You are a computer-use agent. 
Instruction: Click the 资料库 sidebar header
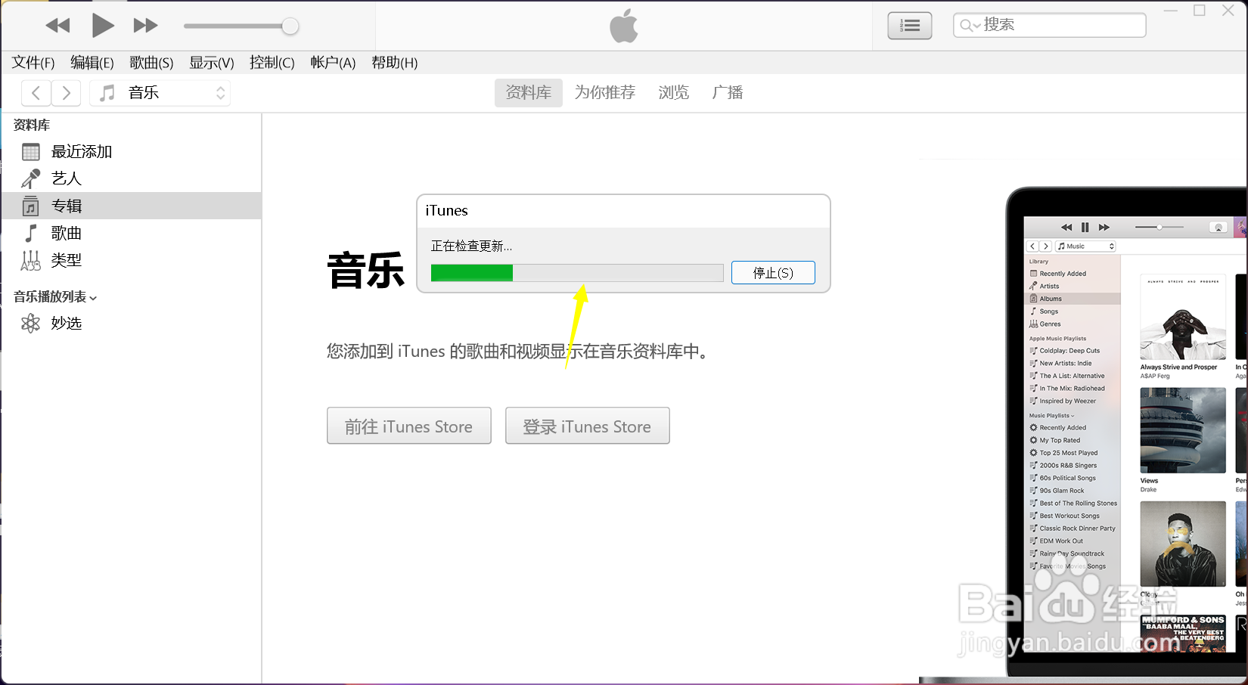[x=32, y=125]
